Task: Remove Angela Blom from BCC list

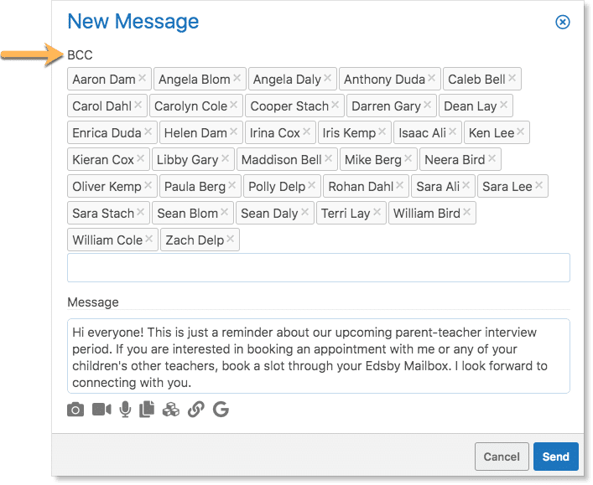Action: click(237, 78)
